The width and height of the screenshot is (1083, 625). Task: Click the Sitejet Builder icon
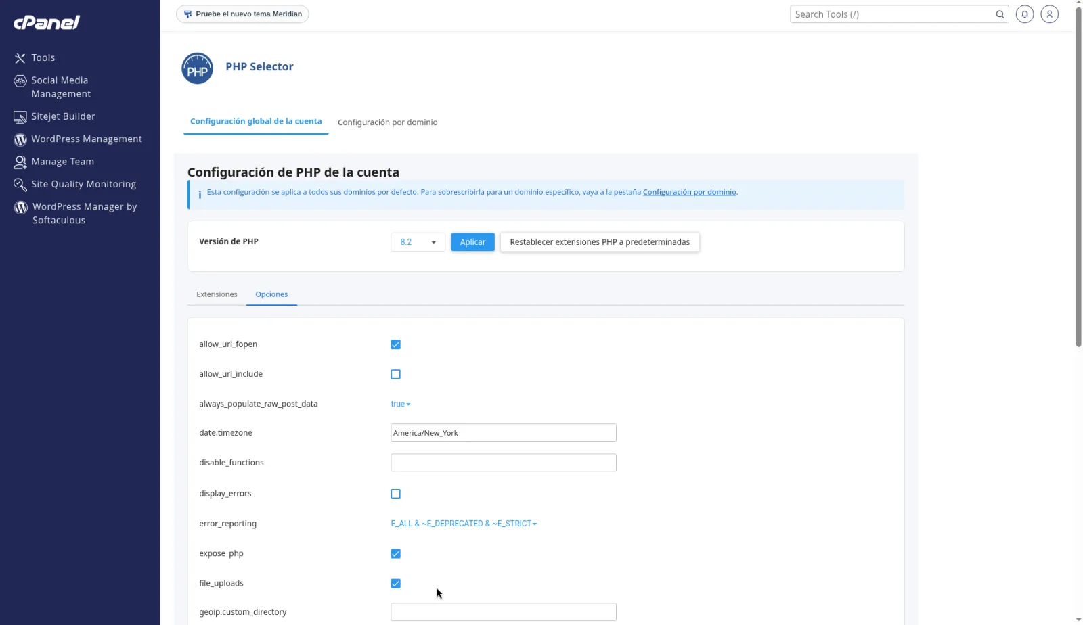(20, 117)
